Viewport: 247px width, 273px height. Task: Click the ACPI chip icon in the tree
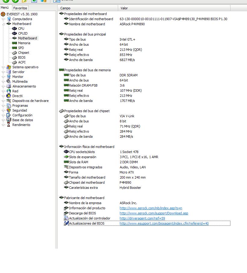pos(14,62)
